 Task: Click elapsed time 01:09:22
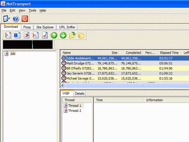pos(166,73)
